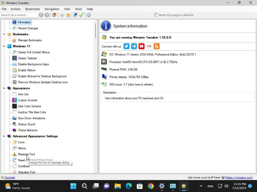257x192 pixels.
Task: Click the Physical RAM 3.99 GB line
Action: click(123, 69)
